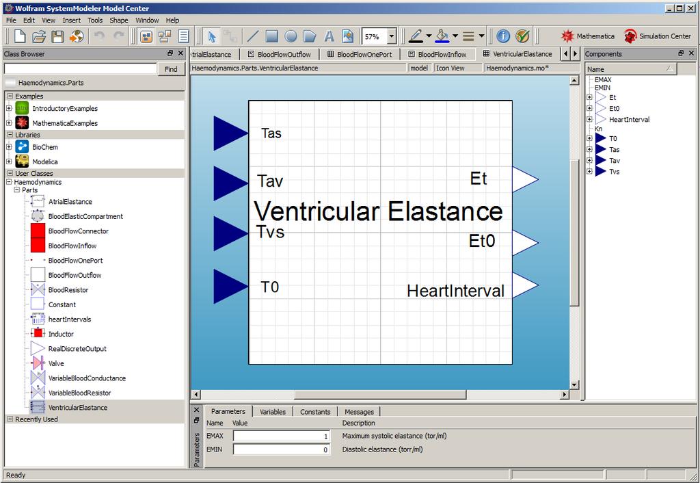Open Mathematica from the toolbar

(x=587, y=36)
